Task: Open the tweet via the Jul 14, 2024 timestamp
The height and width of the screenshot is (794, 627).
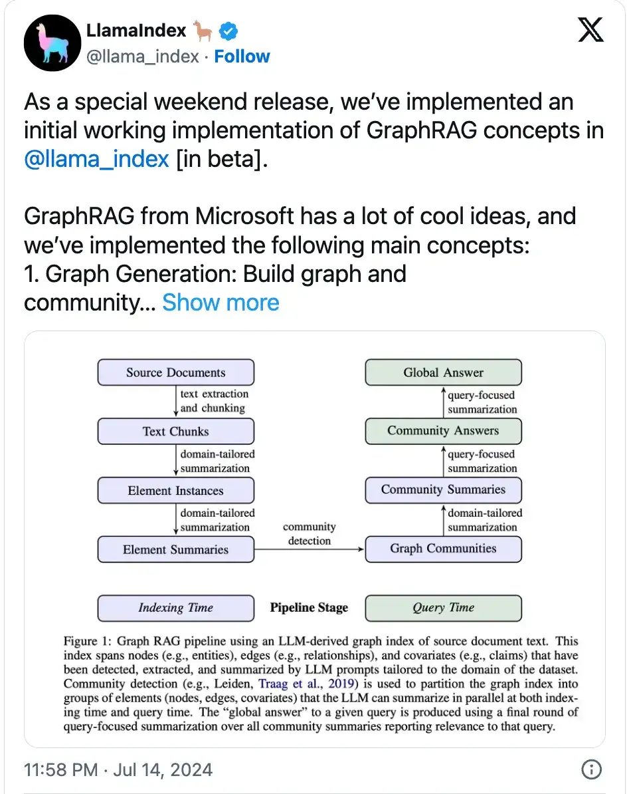Action: pos(167,769)
